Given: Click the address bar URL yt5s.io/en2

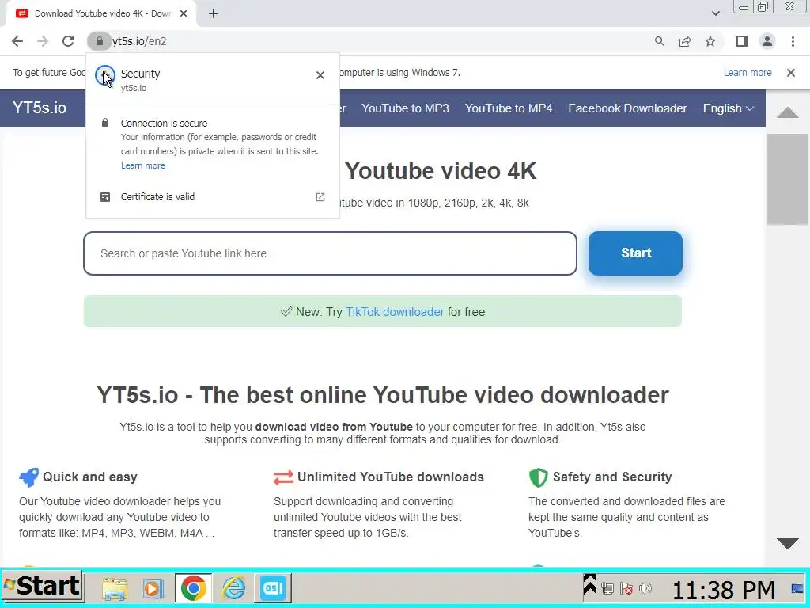Looking at the screenshot, I should point(139,41).
